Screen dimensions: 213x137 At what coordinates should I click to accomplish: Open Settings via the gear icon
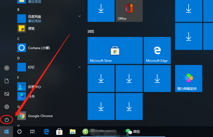[7, 107]
